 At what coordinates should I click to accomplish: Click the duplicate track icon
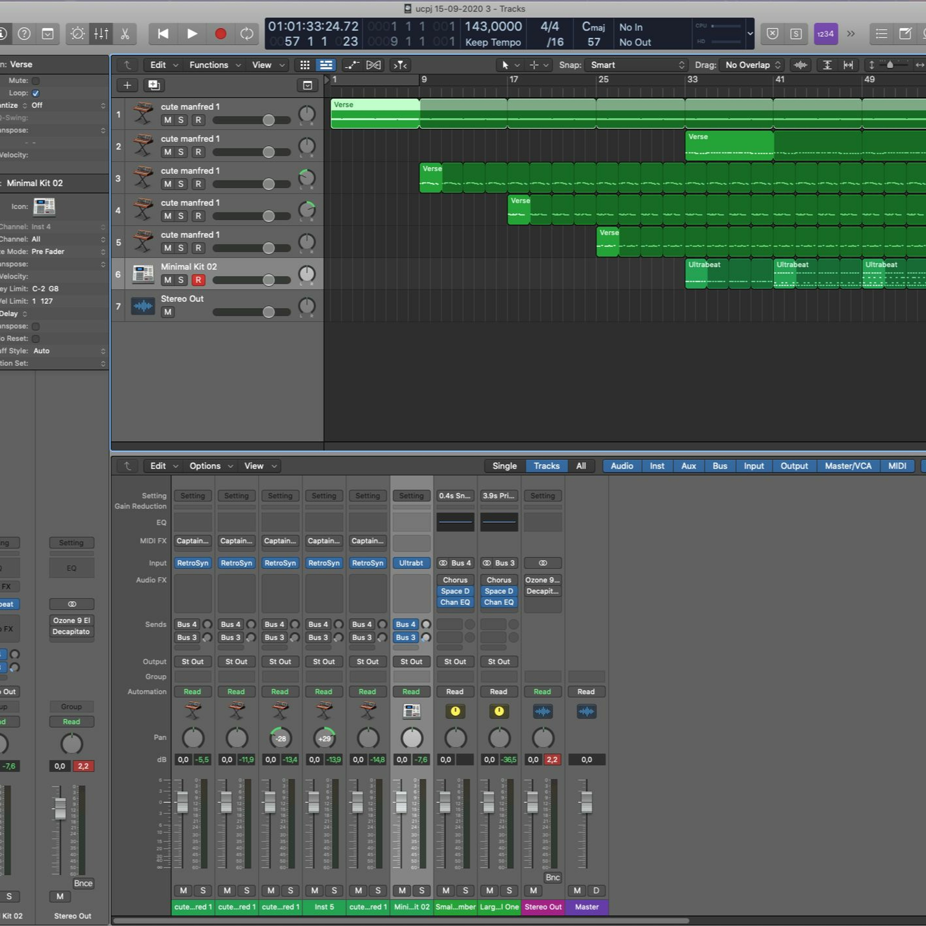154,85
